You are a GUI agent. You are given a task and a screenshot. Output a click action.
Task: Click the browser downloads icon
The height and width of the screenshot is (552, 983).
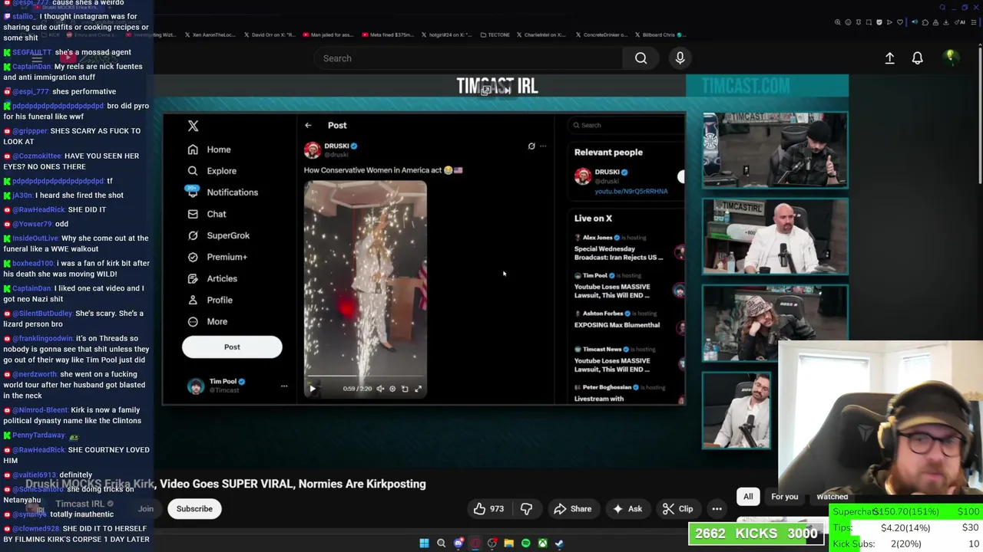coord(946,22)
